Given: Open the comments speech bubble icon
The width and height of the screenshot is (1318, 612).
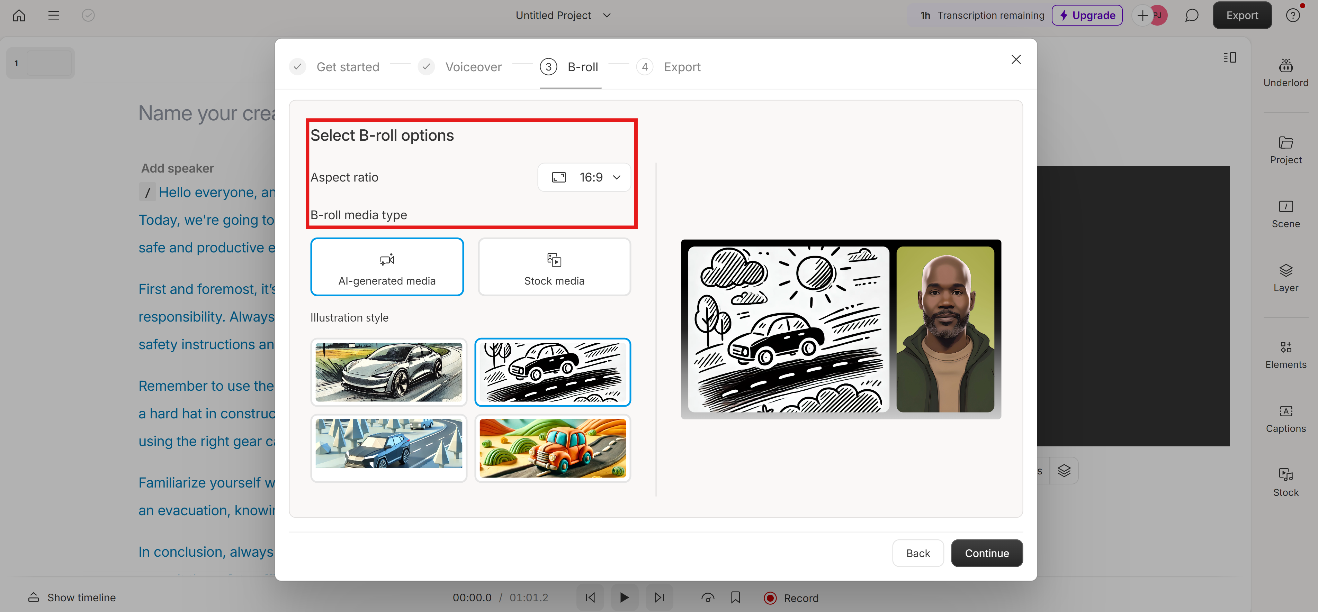Looking at the screenshot, I should click(1191, 15).
